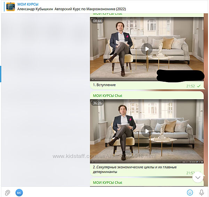Click "МОИ КУРСЫ Chat" sender on bottom message
The width and height of the screenshot is (209, 197).
108,182
